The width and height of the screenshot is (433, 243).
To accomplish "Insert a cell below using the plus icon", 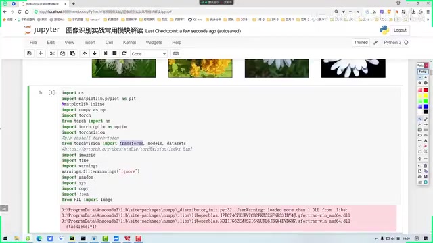I will tap(41, 53).
